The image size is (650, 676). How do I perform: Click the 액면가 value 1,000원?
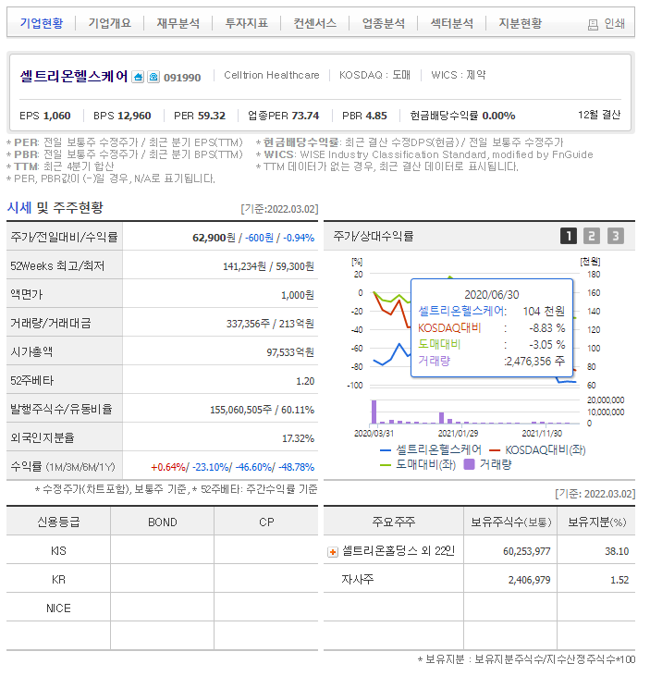[x=298, y=295]
